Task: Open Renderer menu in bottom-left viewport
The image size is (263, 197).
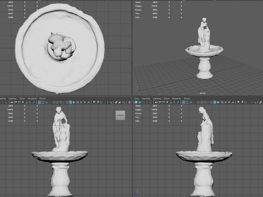Action: pos(32,99)
